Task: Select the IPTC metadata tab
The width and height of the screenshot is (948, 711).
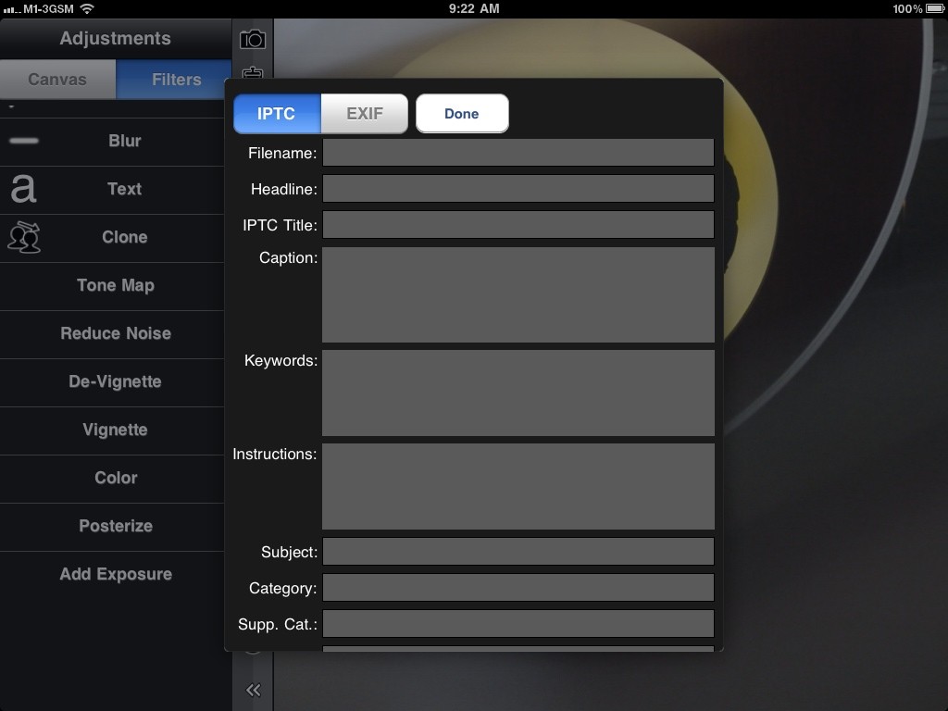Action: 277,113
